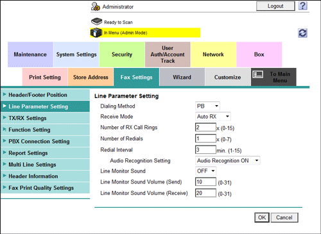This screenshot has height=234, width=321.
Task: Confirm settings with the OK button
Action: pos(262,217)
